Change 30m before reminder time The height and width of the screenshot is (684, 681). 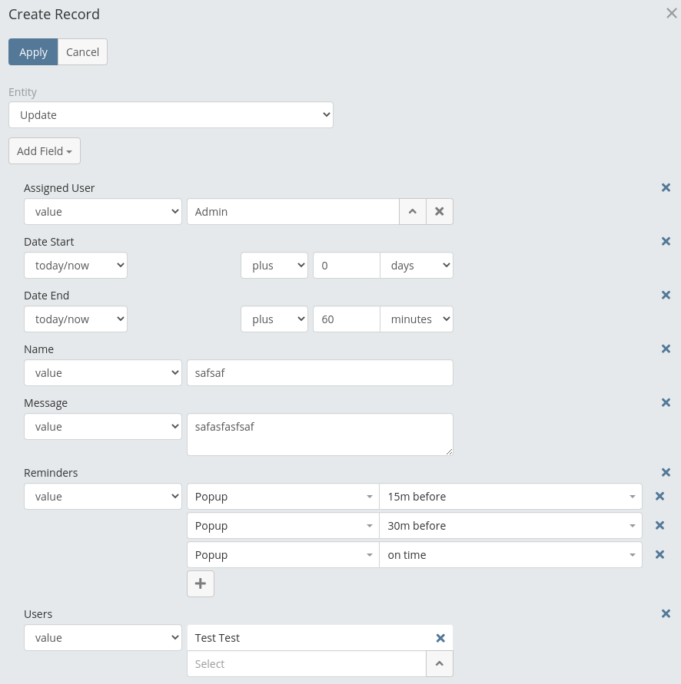(x=510, y=526)
